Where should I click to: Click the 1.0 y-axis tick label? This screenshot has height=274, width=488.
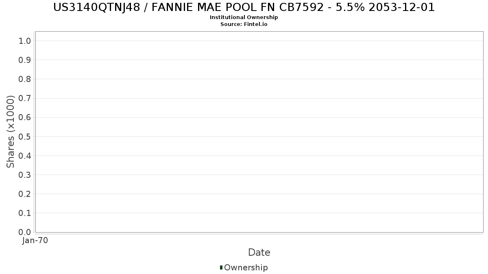(25, 41)
